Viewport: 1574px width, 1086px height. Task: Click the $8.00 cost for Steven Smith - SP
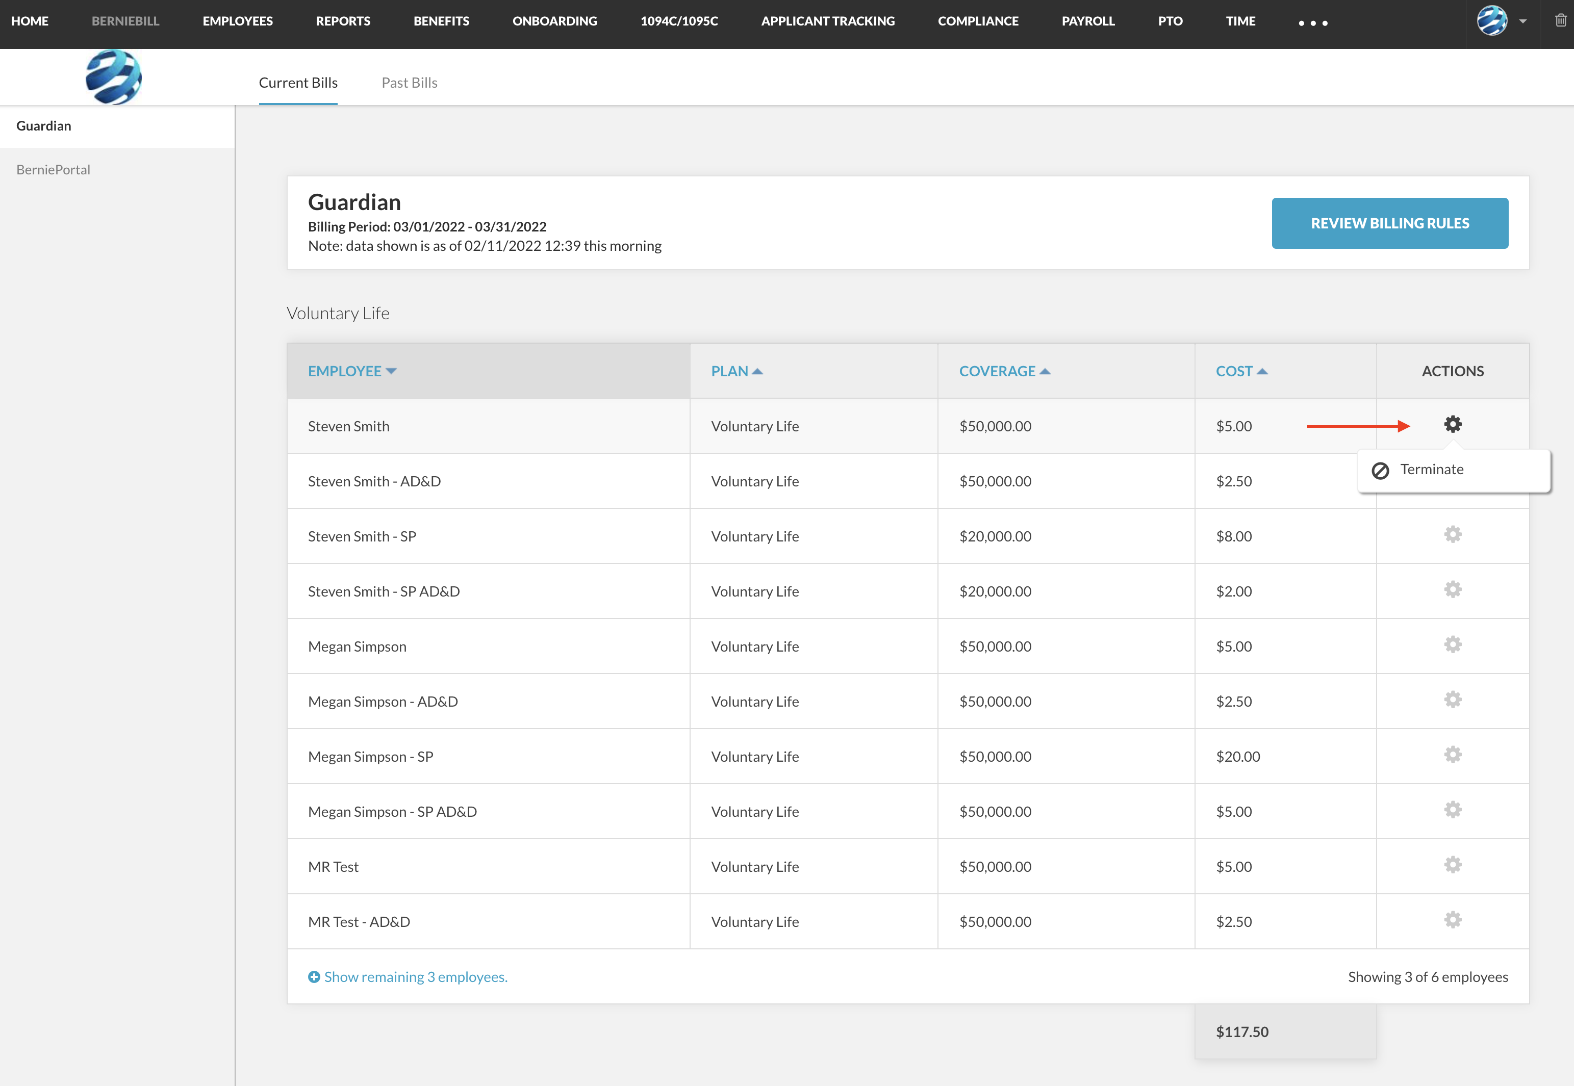coord(1234,536)
